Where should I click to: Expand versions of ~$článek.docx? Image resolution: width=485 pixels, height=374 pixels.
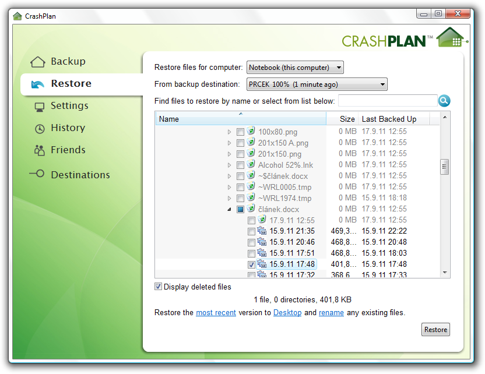pos(229,176)
